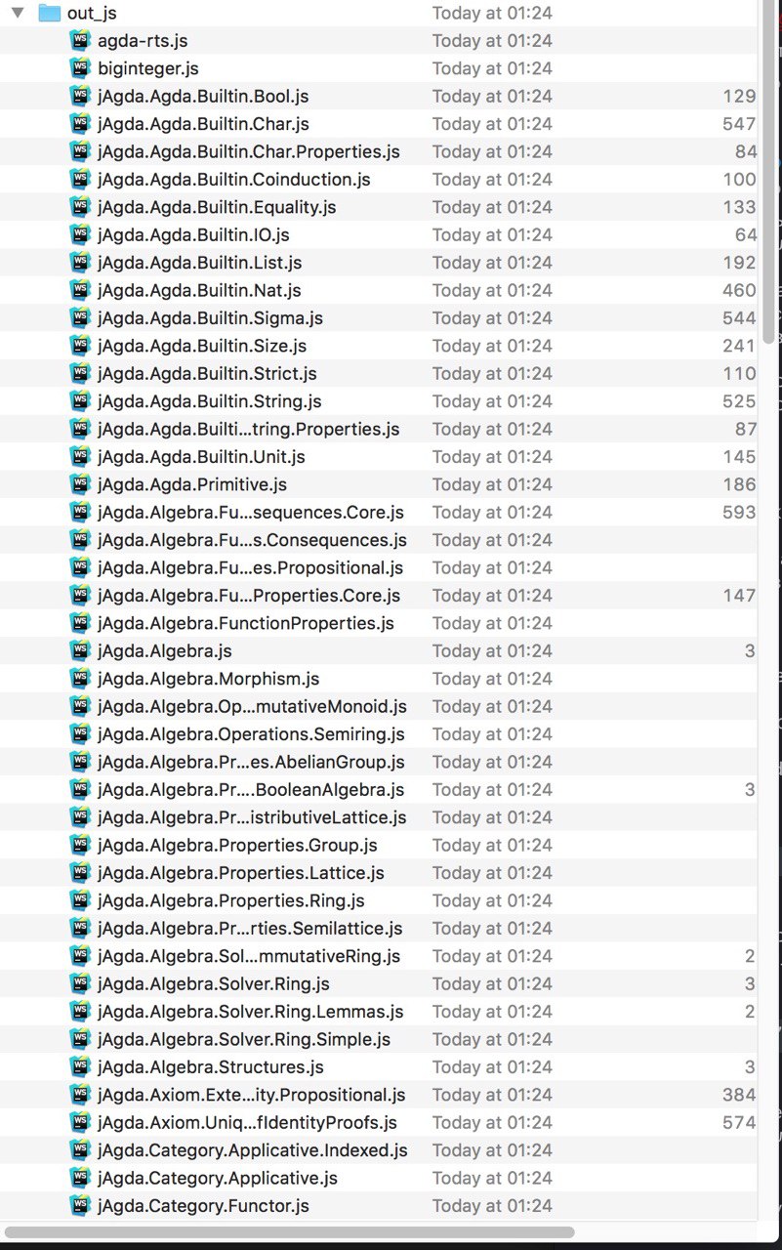Select file jAgda.Algebra.Pr…rties.Semilattice.js
This screenshot has width=782, height=1250.
[250, 928]
